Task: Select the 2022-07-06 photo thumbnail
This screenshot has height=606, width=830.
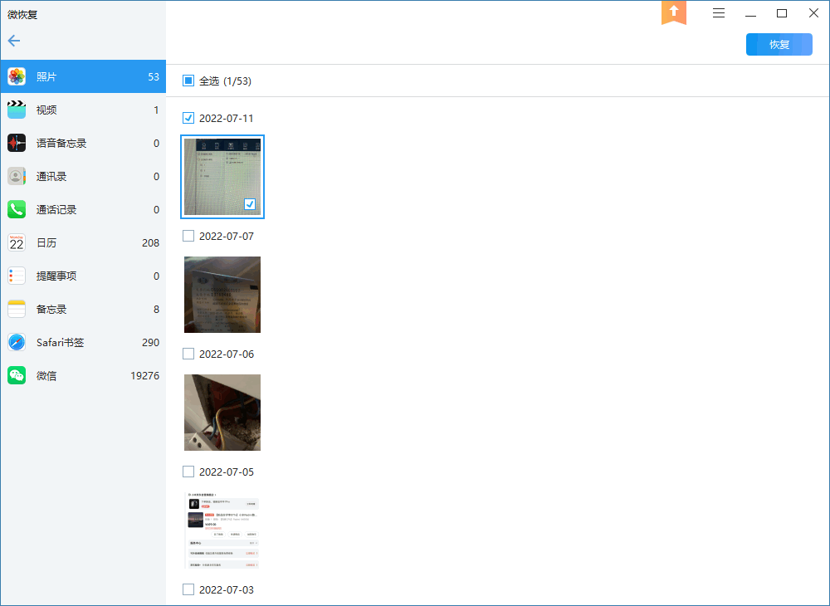Action: click(222, 413)
